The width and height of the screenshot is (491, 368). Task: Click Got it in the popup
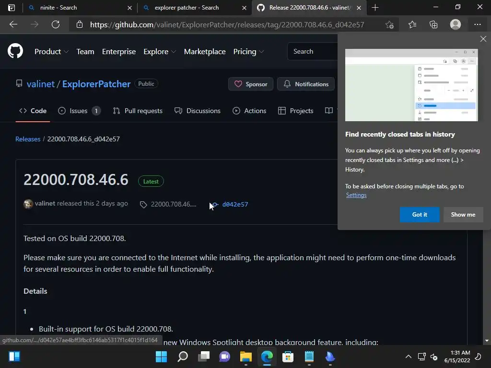[x=420, y=214]
